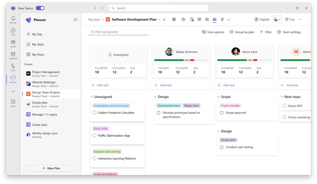Screen dimensions: 317x184
Task: Pin the Software Development Plan
Action: 164,20
